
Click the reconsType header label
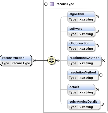pyautogui.click(x=65, y=4)
